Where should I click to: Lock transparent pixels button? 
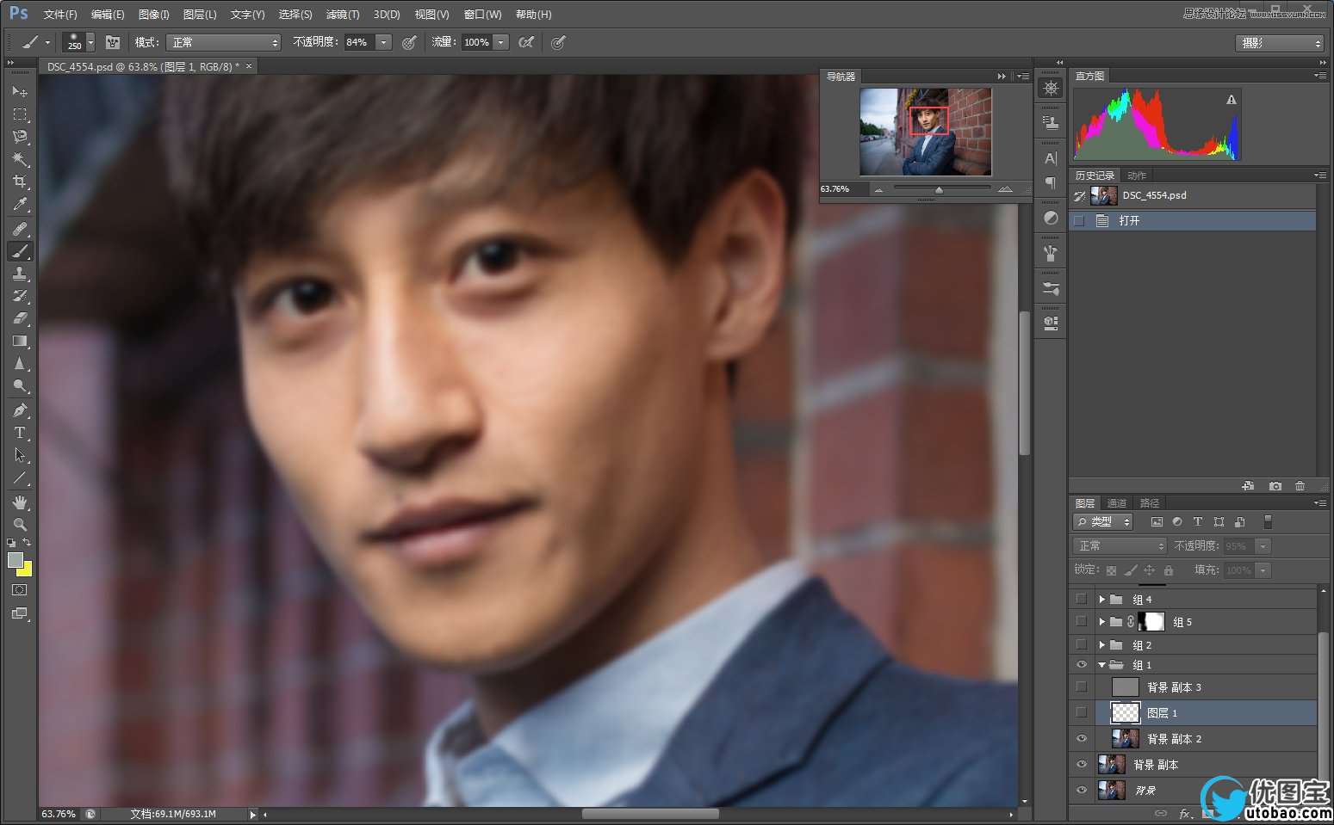[x=1111, y=570]
